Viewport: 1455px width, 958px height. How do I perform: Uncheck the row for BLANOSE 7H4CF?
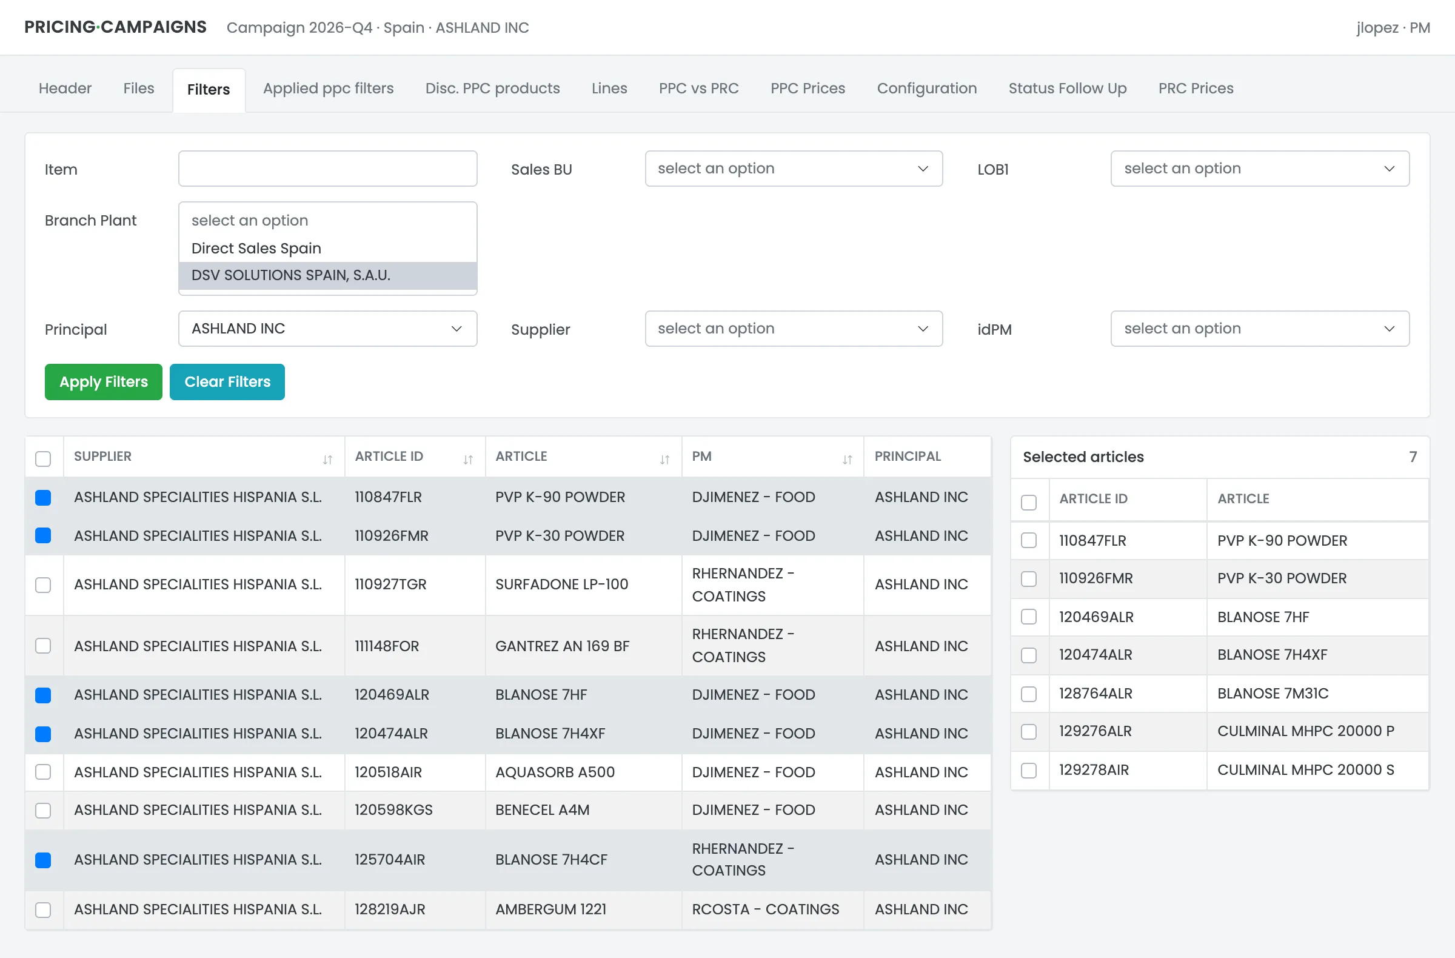(x=44, y=860)
